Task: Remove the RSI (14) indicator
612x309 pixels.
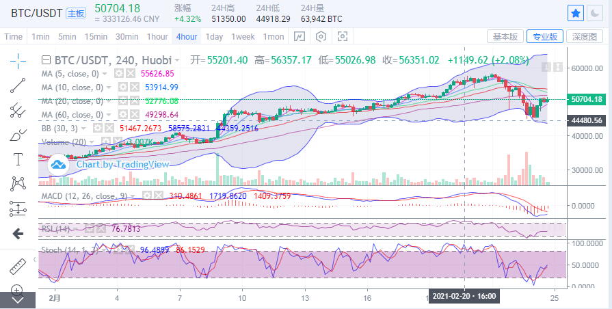Action: click(x=101, y=228)
